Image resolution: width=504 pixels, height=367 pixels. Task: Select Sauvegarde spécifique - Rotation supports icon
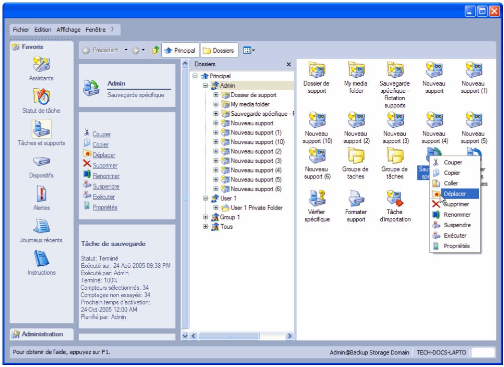pyautogui.click(x=395, y=70)
